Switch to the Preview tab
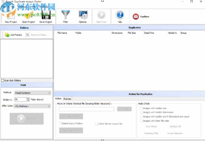The height and width of the screenshot is (141, 205). tap(67, 99)
